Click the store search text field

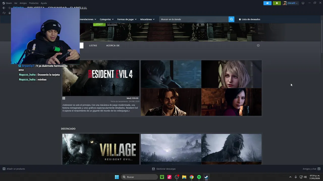point(194,19)
